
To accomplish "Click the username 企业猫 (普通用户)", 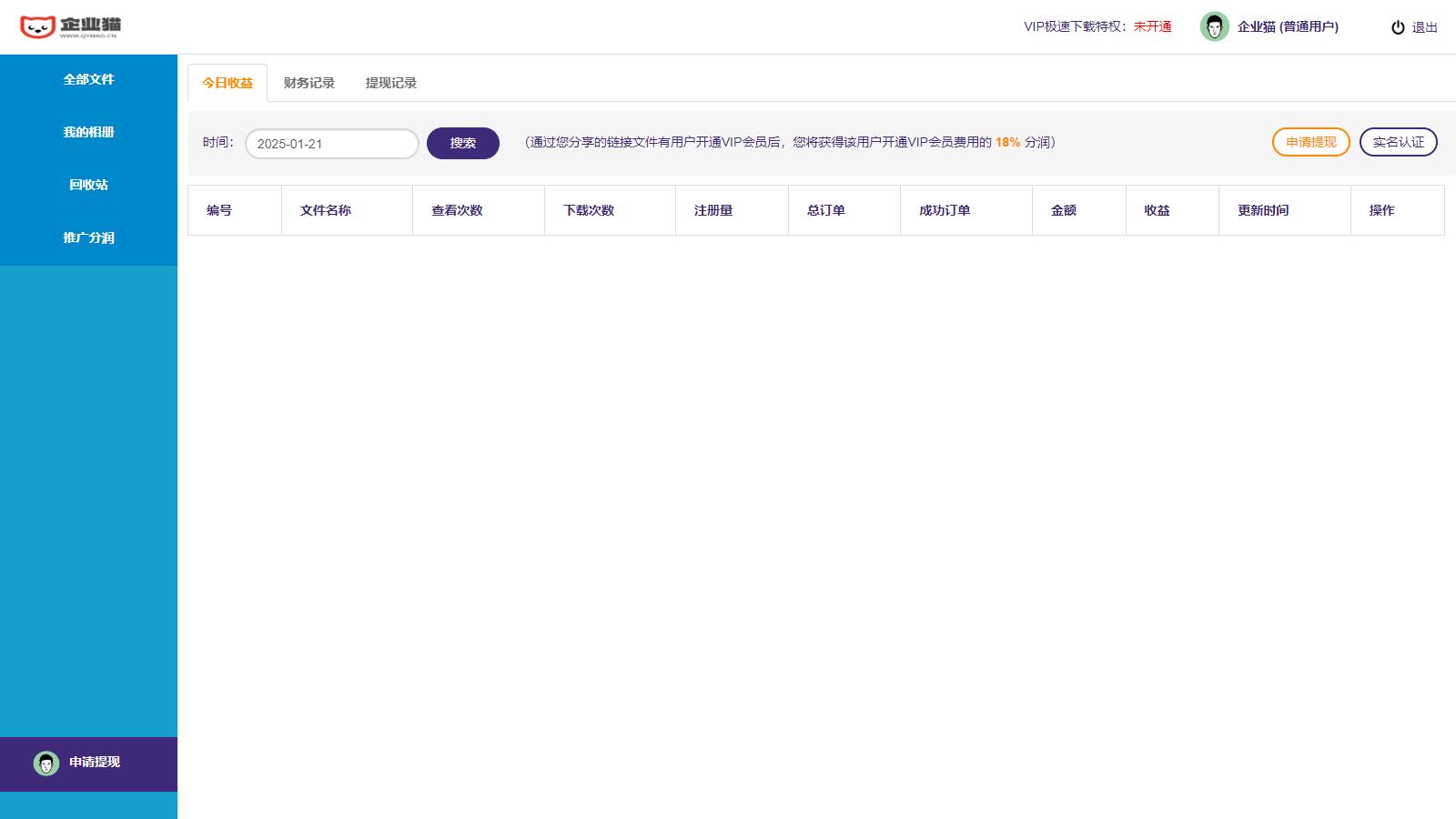I will (x=1289, y=26).
